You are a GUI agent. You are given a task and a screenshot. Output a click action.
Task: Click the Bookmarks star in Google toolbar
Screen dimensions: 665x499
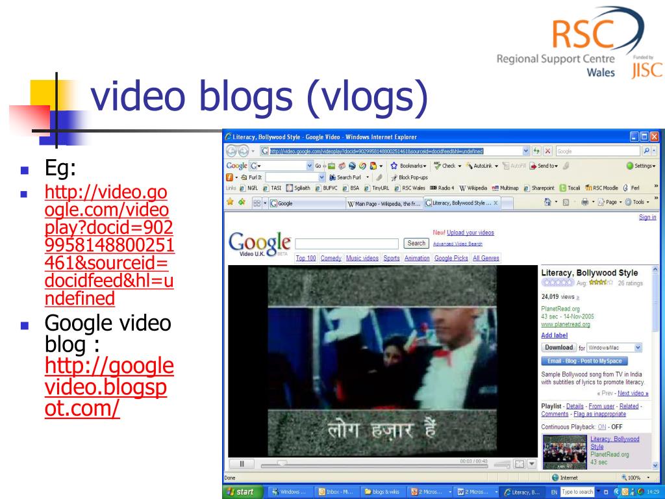[394, 166]
